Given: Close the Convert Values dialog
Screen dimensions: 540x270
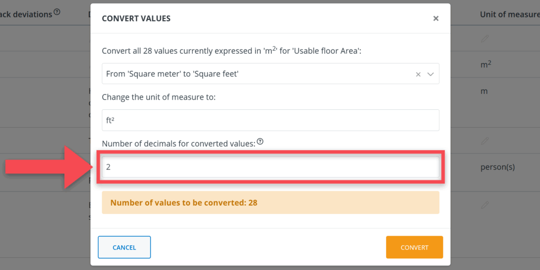Looking at the screenshot, I should 436,18.
